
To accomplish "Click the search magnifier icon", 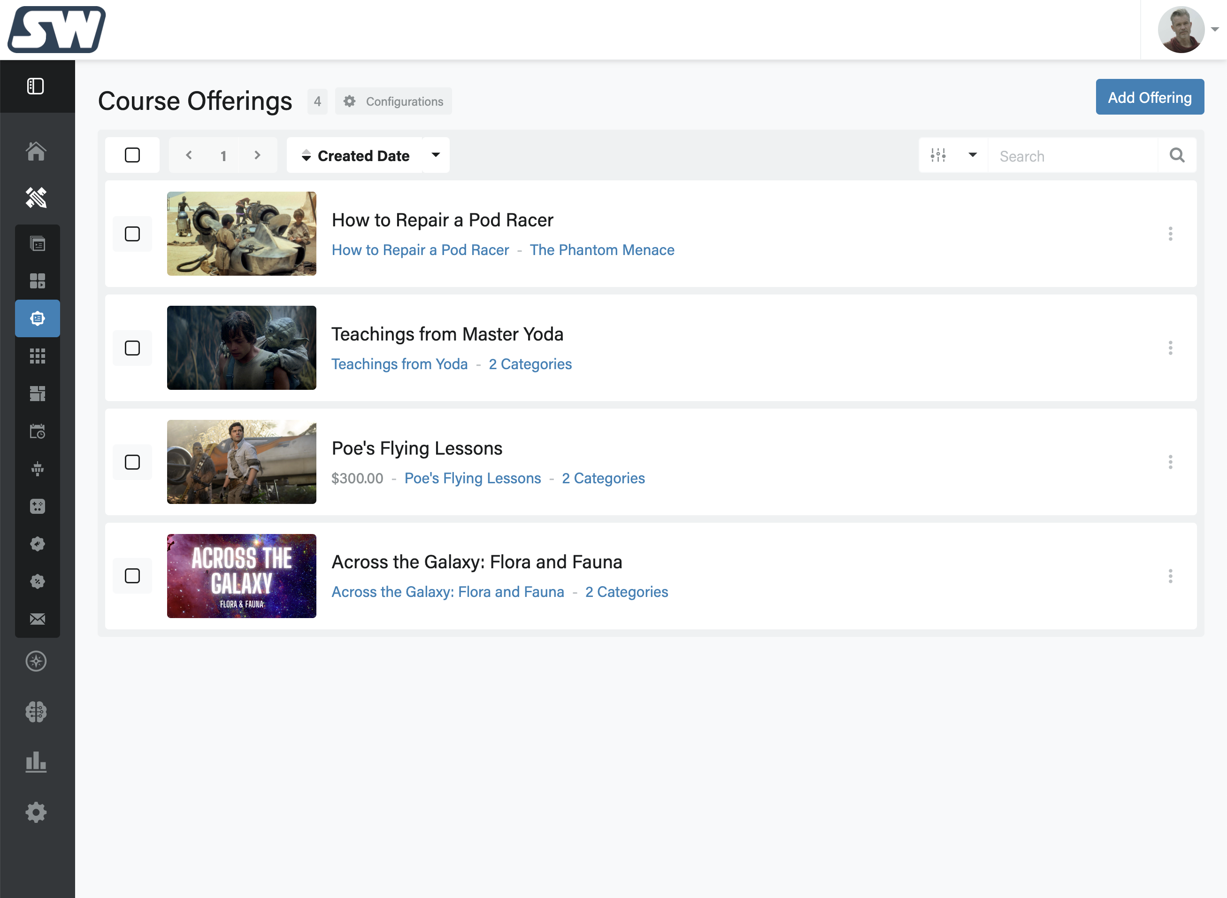I will (1177, 155).
